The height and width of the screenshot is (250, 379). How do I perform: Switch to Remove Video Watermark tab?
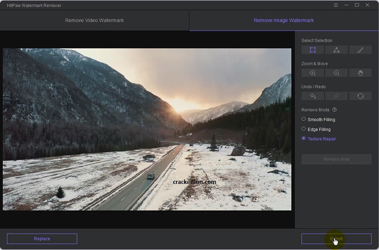pyautogui.click(x=95, y=21)
